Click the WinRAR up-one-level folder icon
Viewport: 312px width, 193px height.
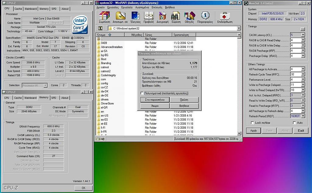tap(101, 28)
